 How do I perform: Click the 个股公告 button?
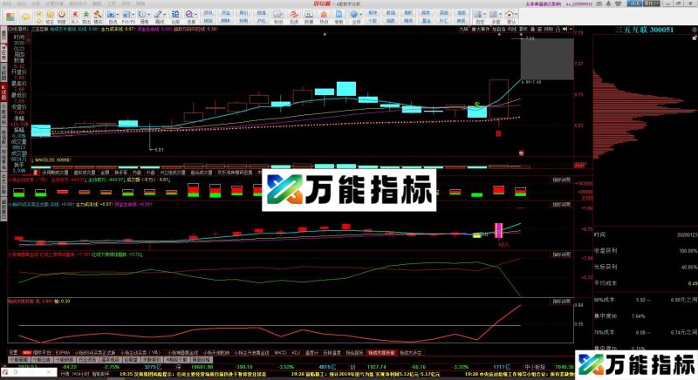point(42,360)
